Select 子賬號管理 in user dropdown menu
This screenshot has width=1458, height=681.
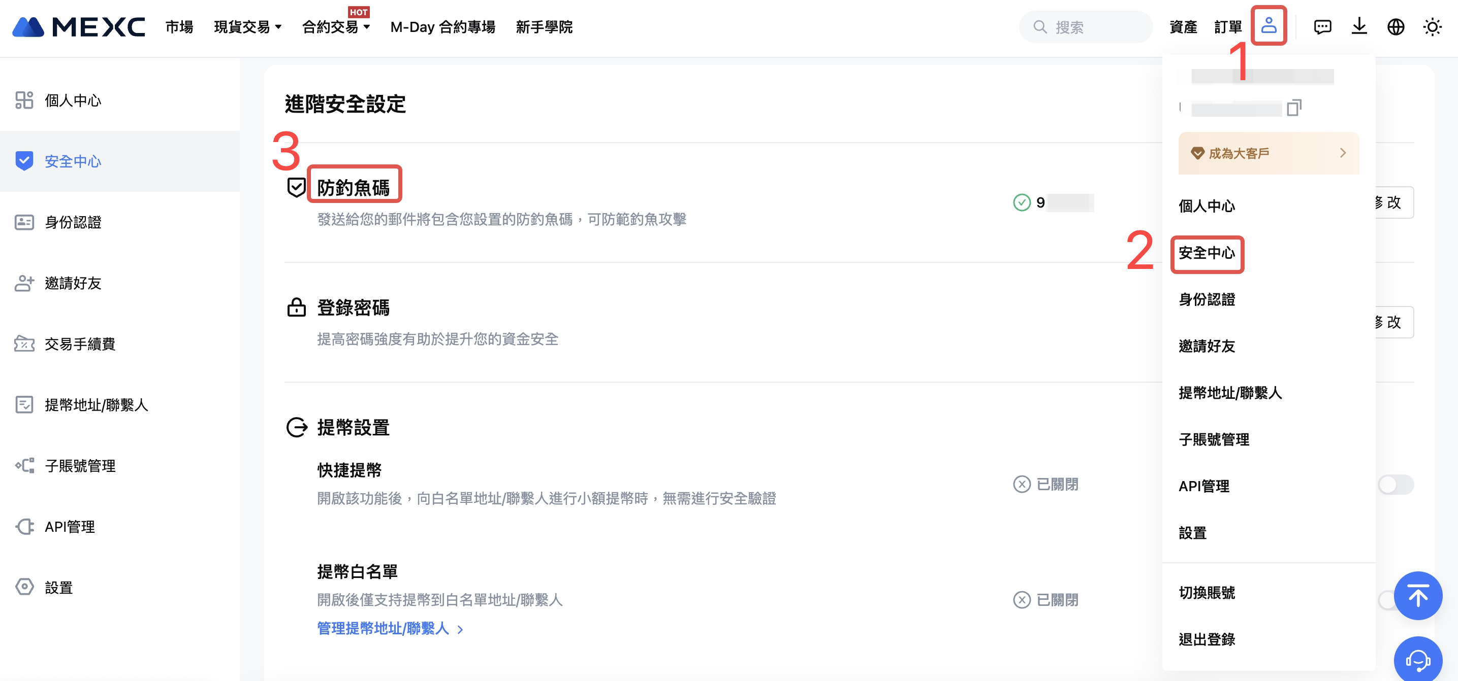[x=1214, y=439]
